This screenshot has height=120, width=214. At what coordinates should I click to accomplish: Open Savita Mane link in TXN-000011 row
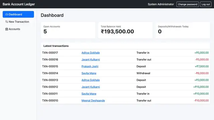pyautogui.click(x=89, y=94)
